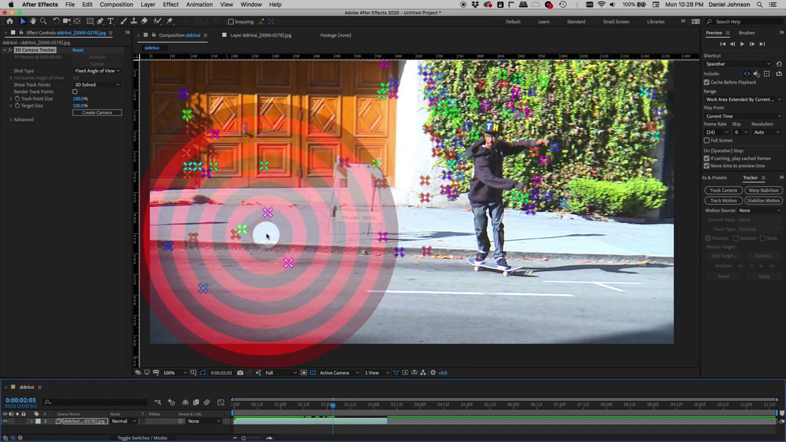This screenshot has width=786, height=442.
Task: Choose the Horizontal Type tool
Action: [111, 21]
